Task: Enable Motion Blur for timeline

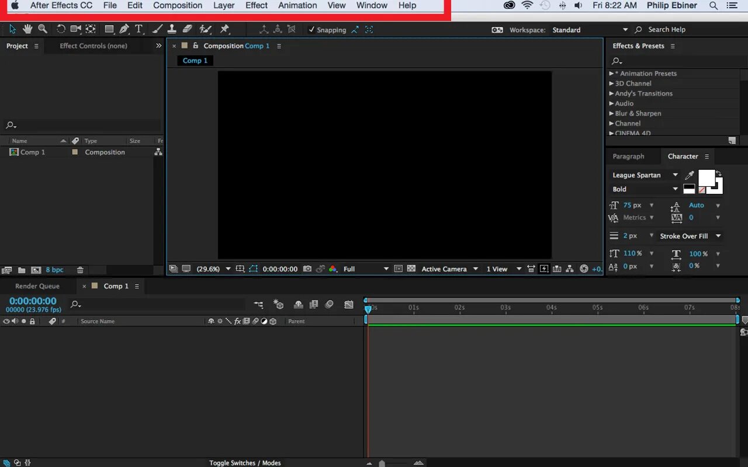Action: tap(329, 305)
